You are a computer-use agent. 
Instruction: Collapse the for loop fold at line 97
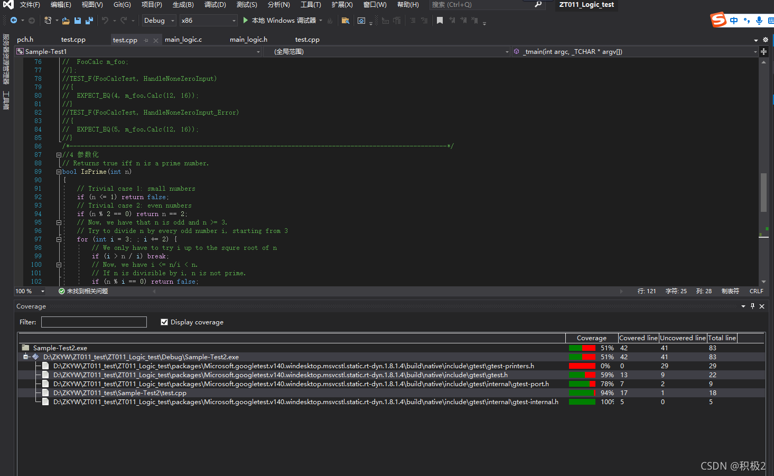click(x=59, y=239)
